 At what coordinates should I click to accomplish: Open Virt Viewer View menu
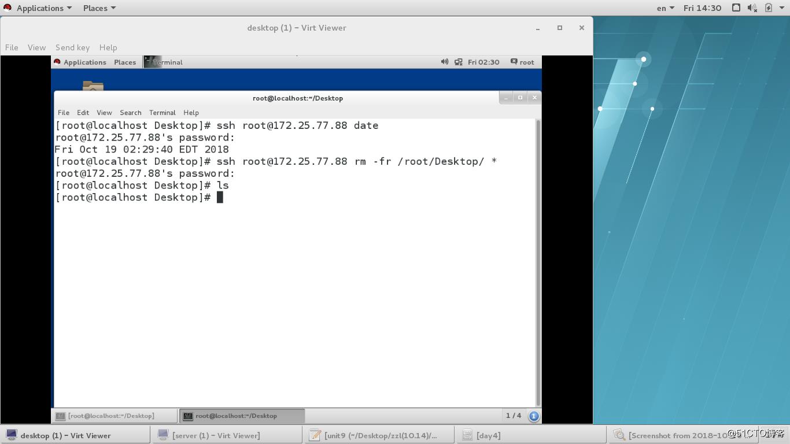(36, 47)
